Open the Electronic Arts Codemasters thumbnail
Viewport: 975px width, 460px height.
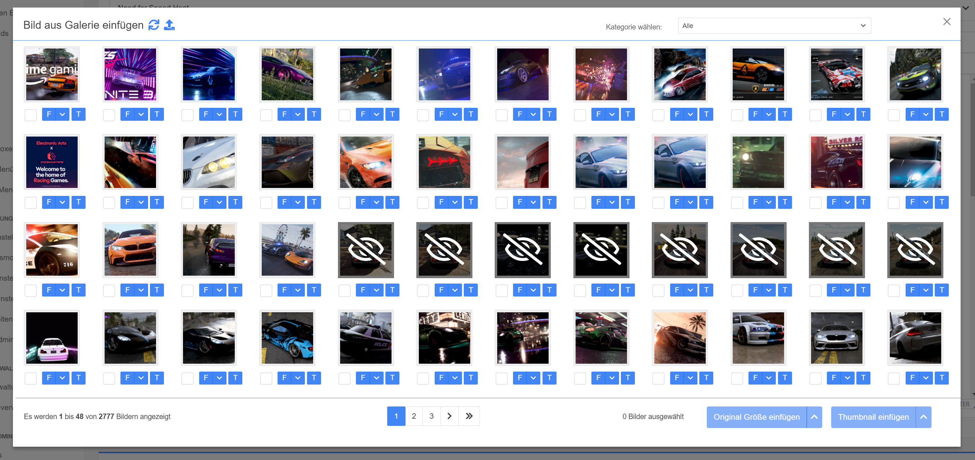(52, 162)
